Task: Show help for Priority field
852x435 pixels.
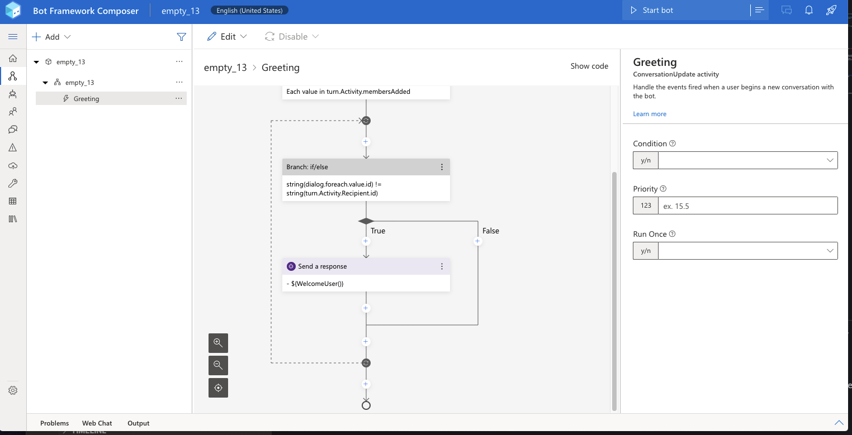Action: tap(663, 189)
